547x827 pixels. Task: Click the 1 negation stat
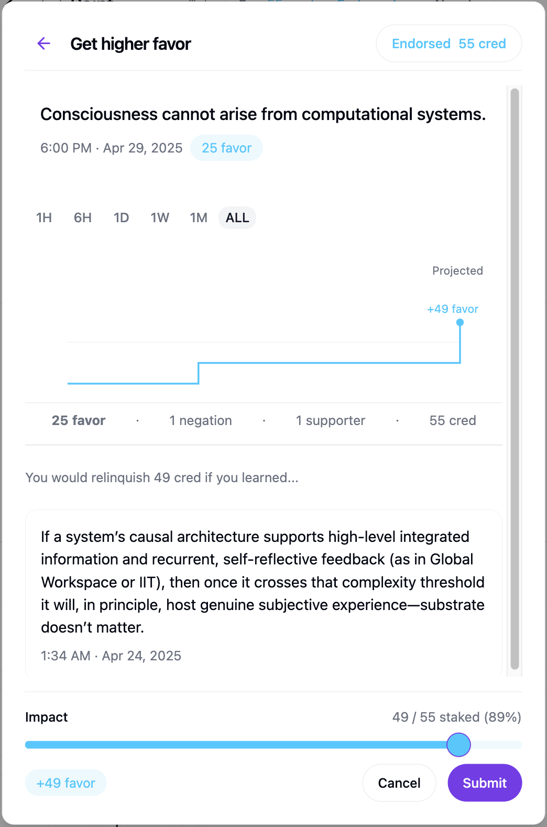[201, 420]
